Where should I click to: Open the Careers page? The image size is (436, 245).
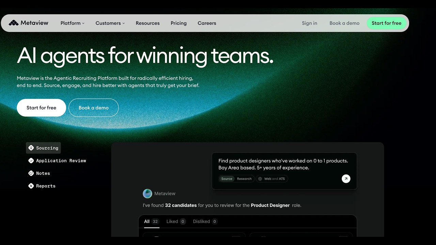tap(207, 23)
